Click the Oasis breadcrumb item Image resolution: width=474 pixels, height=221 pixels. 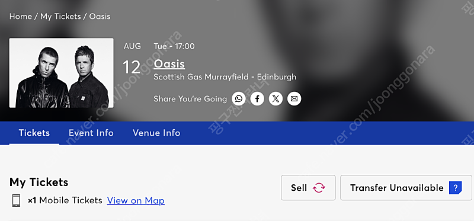(100, 17)
